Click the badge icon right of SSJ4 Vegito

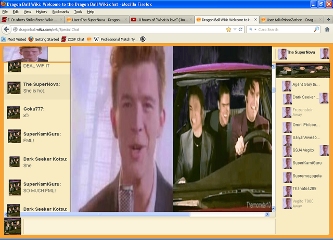[324, 150]
